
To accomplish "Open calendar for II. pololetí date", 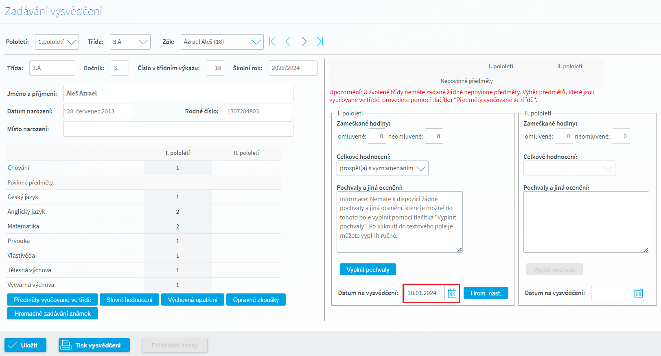I will [x=639, y=293].
